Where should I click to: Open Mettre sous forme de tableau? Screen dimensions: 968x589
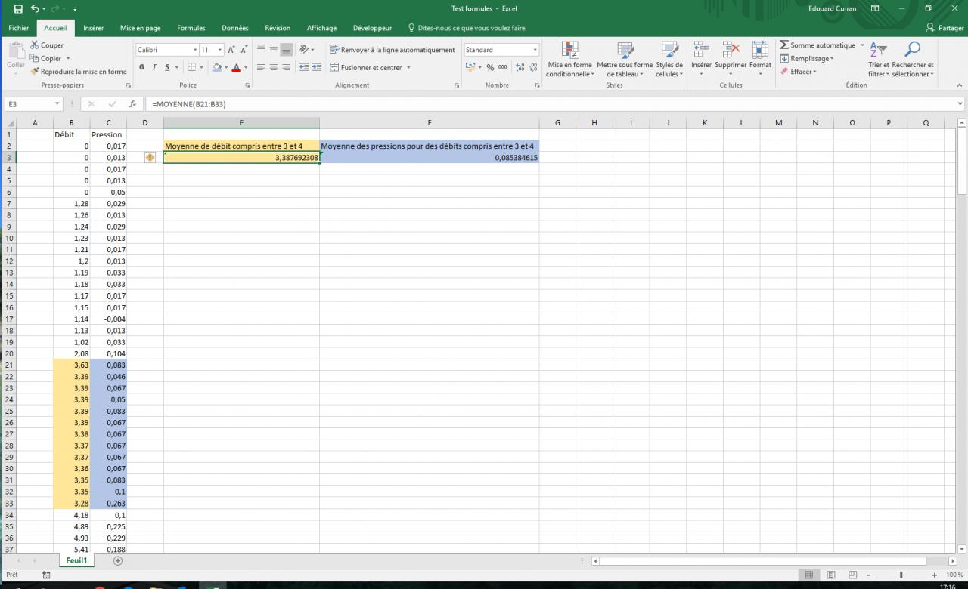point(625,60)
